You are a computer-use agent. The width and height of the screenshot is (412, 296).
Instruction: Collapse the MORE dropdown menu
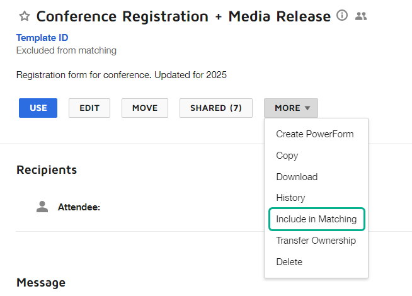pyautogui.click(x=291, y=108)
